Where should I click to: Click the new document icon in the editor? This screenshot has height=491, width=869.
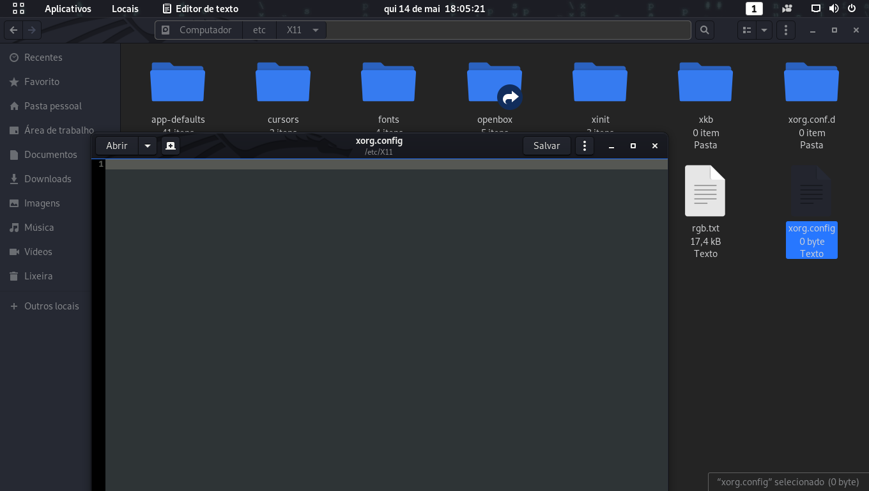(x=170, y=146)
